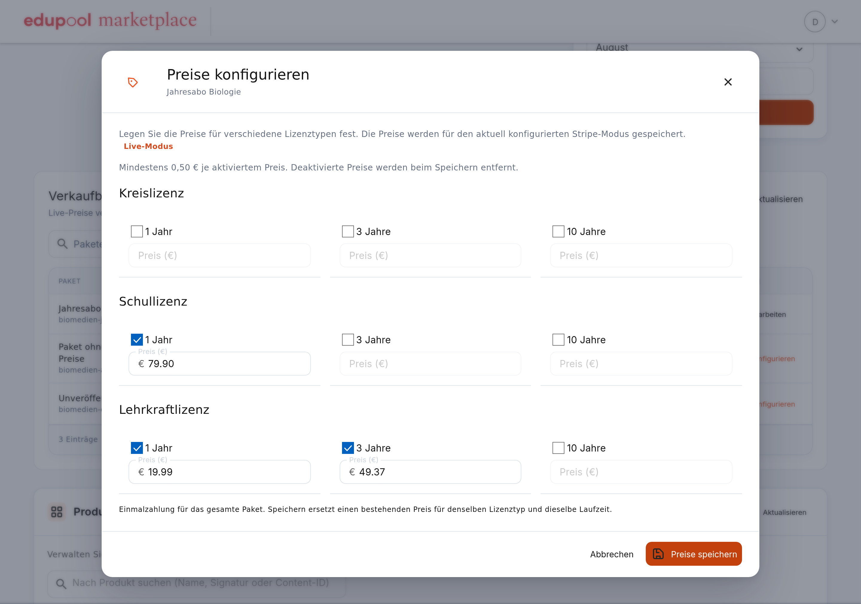Click the Produkte grid icon

coord(57,512)
